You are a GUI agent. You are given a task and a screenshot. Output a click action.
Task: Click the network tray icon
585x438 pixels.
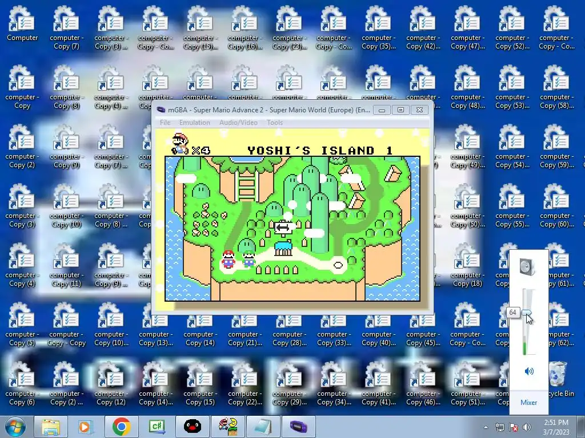(x=499, y=427)
